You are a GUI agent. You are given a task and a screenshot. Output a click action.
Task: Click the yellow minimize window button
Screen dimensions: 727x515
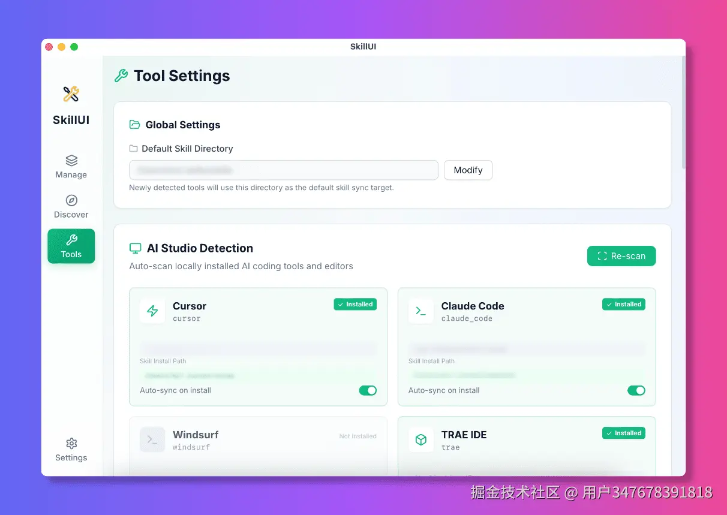click(61, 47)
